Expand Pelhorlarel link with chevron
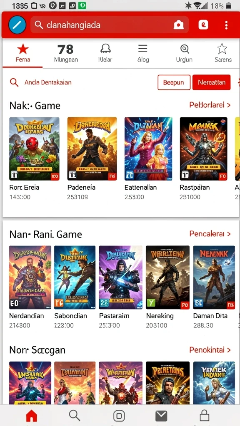The image size is (240, 426). pos(210,105)
